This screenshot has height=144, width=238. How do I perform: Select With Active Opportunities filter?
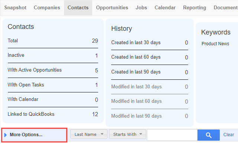53,70
